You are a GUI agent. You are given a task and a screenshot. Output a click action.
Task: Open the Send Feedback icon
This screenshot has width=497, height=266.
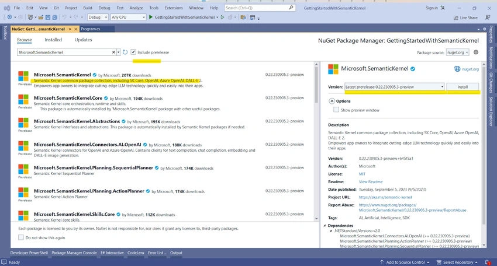coord(488,17)
